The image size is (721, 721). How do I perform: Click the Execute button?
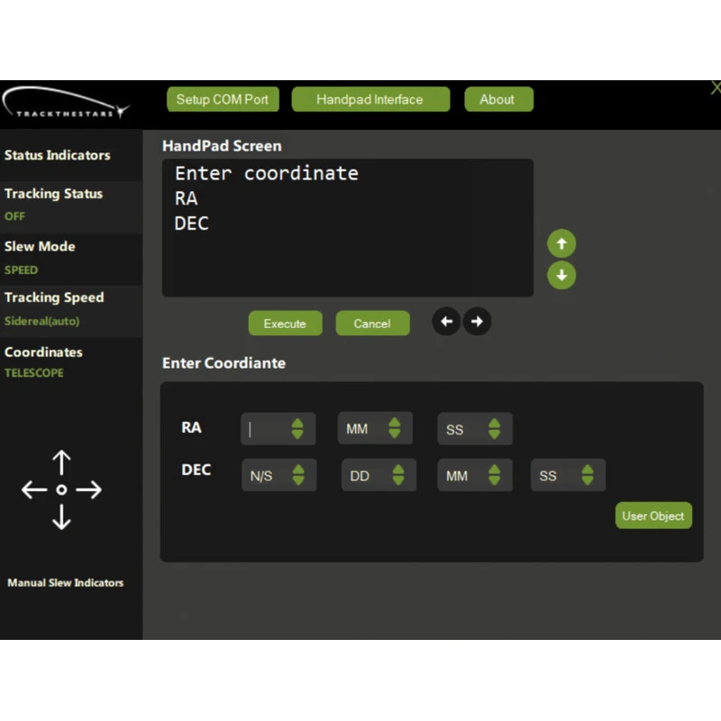tap(285, 324)
